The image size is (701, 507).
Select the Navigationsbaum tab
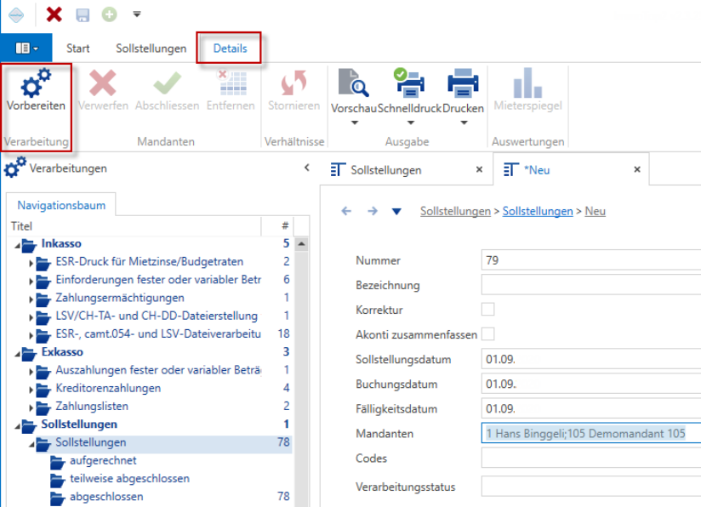click(x=61, y=205)
